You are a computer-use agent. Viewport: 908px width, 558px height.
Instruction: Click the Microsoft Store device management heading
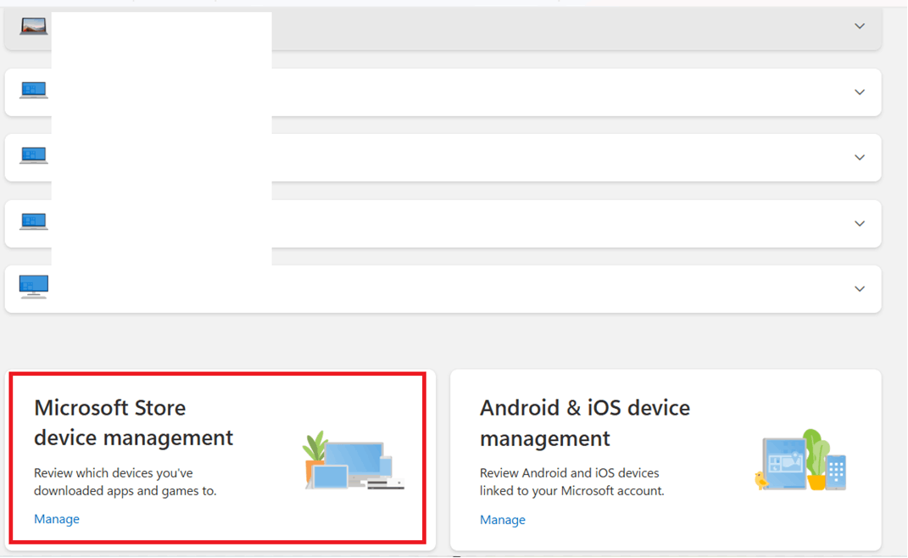point(133,422)
